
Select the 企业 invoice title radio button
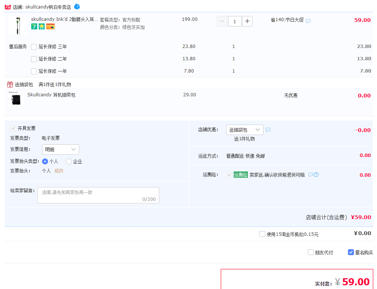click(x=69, y=161)
